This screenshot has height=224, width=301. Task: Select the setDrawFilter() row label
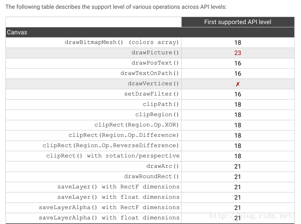pyautogui.click(x=152, y=94)
